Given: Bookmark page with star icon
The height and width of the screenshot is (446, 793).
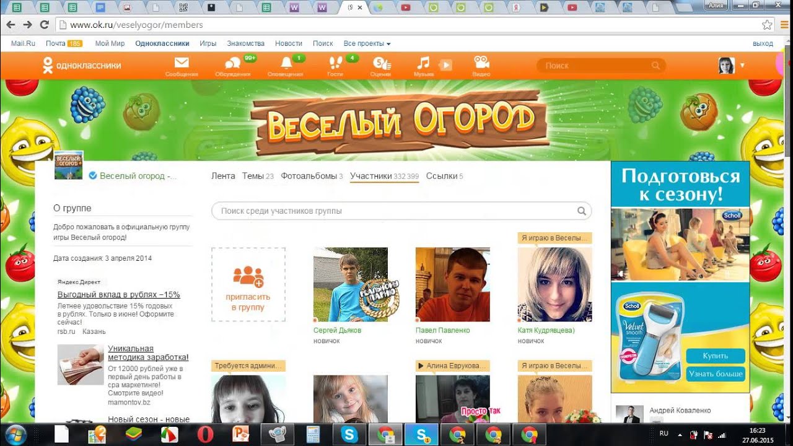Looking at the screenshot, I should pos(767,25).
